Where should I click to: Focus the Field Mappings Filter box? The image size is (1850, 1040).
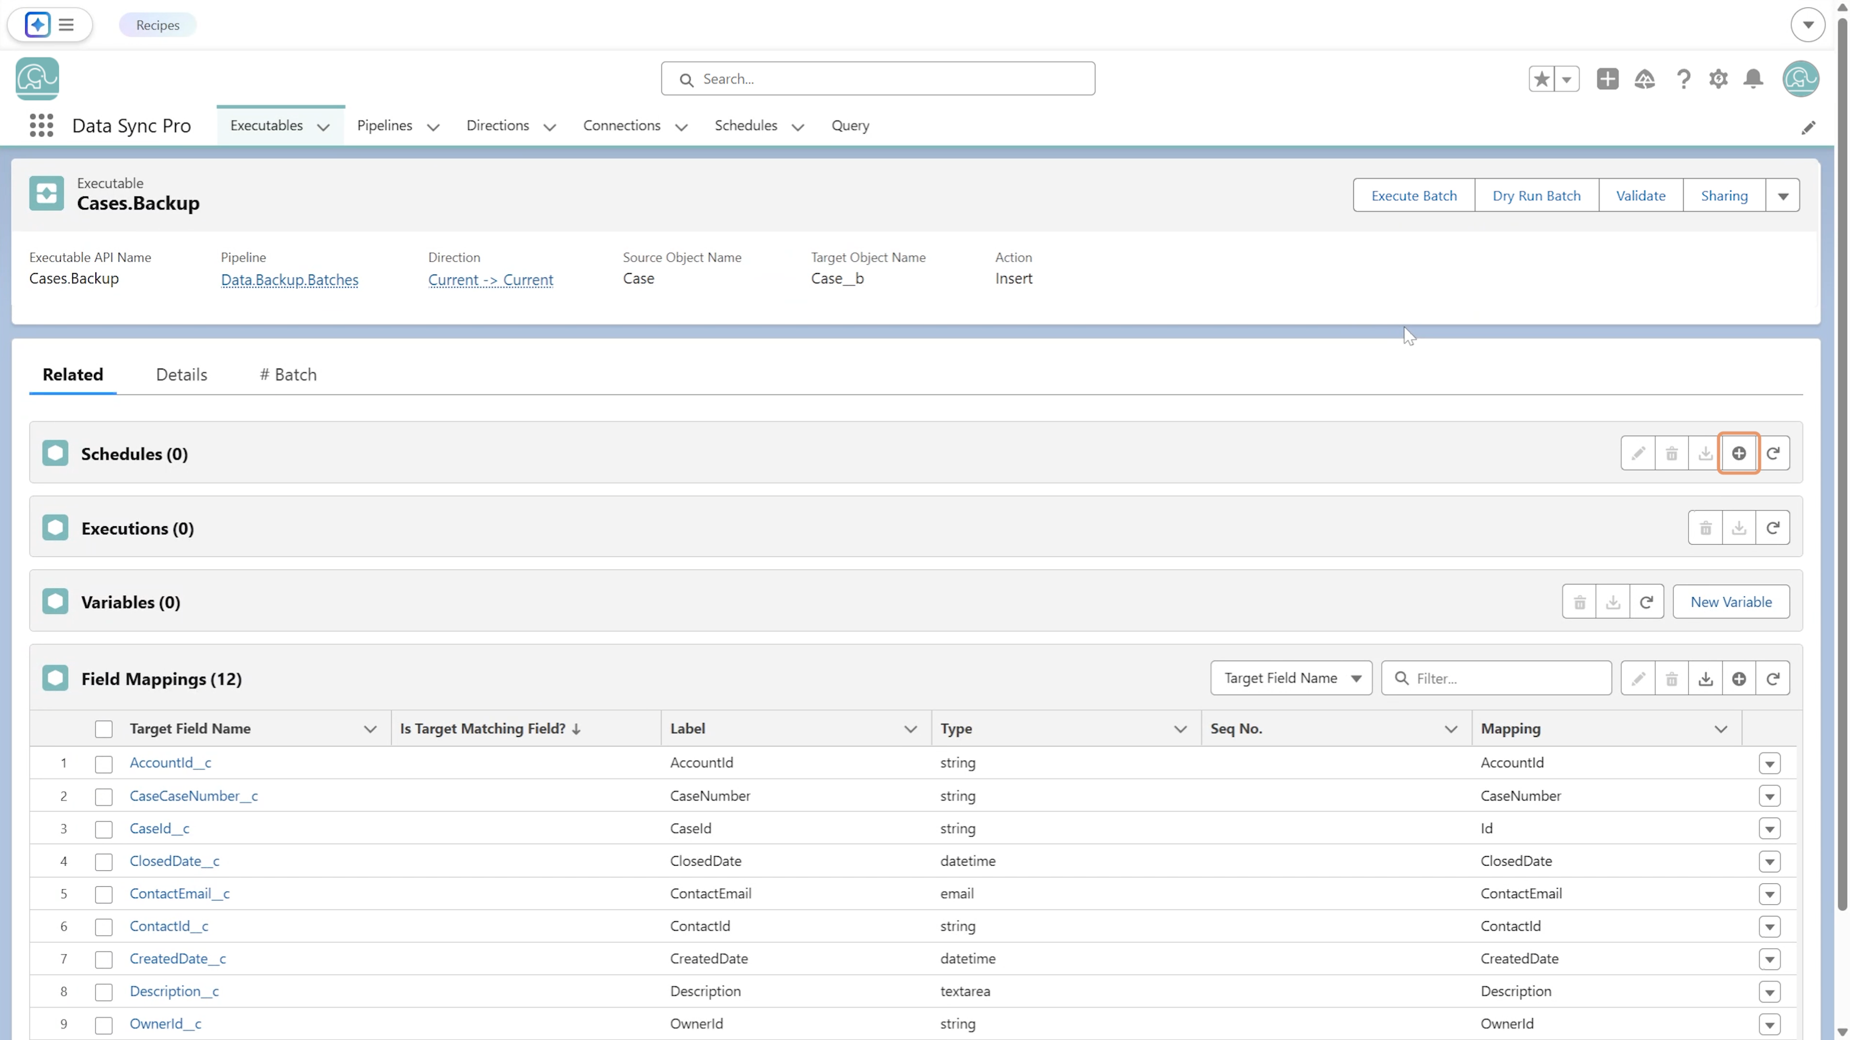tap(1496, 678)
